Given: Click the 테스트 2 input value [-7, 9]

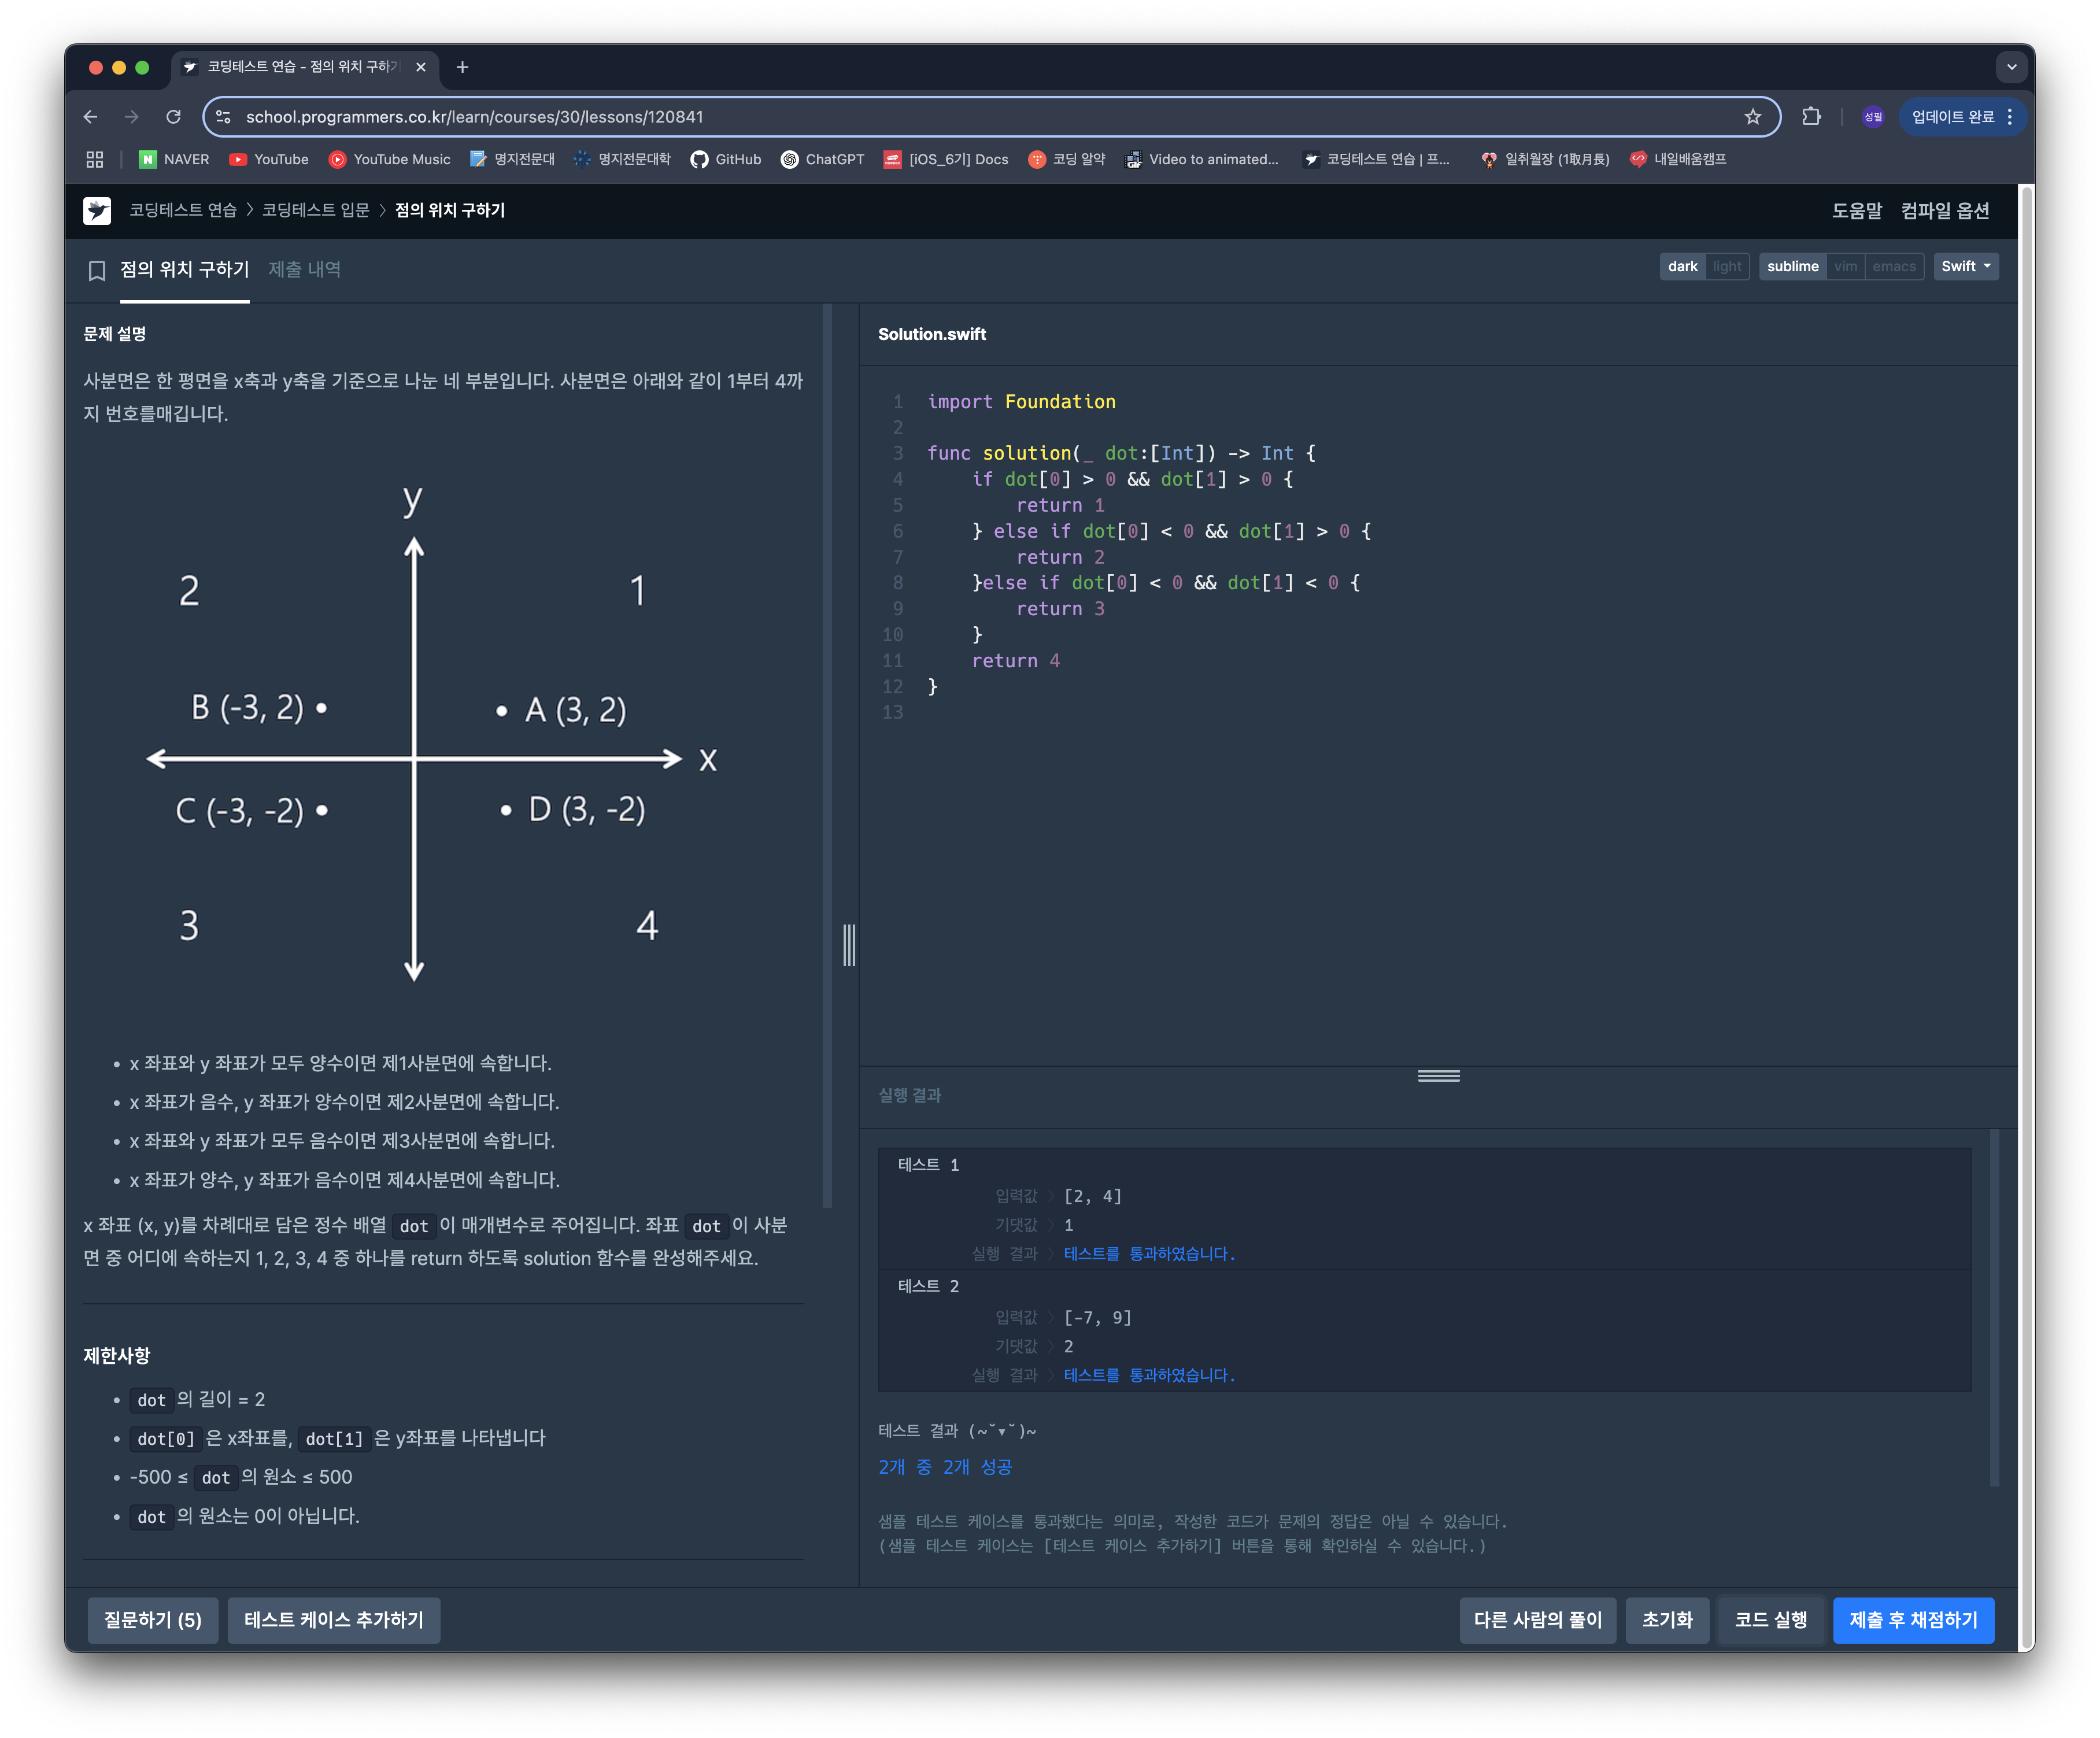Looking at the screenshot, I should pyautogui.click(x=1097, y=1317).
